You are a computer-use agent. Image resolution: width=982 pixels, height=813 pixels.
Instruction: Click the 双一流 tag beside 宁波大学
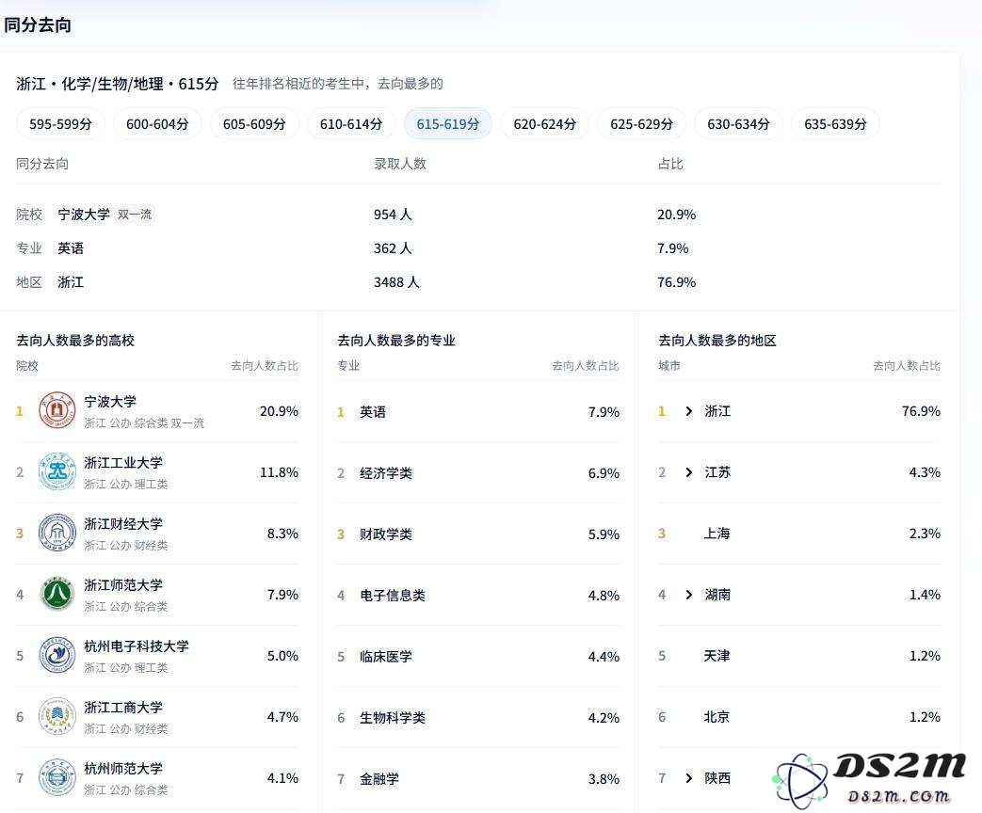(x=135, y=215)
